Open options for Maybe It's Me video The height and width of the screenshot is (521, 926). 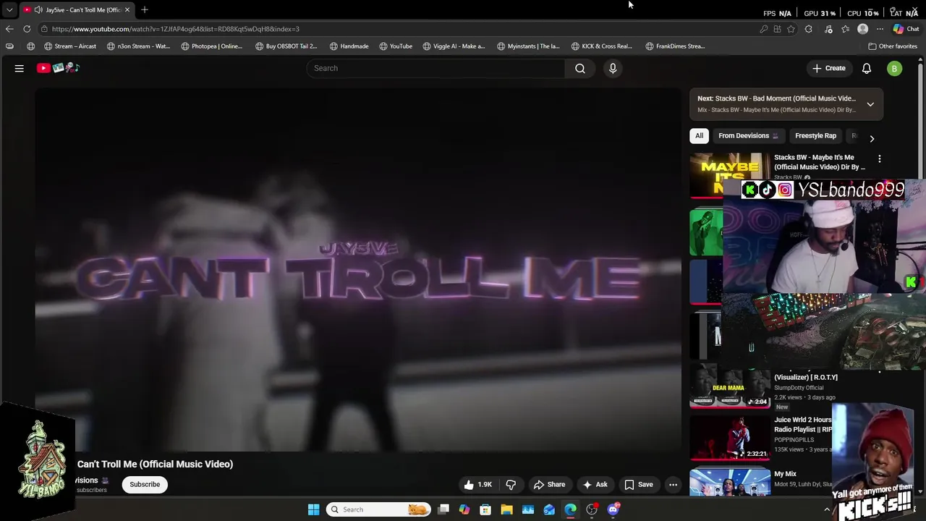[x=880, y=158]
